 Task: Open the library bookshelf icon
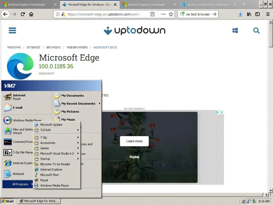click(x=249, y=14)
